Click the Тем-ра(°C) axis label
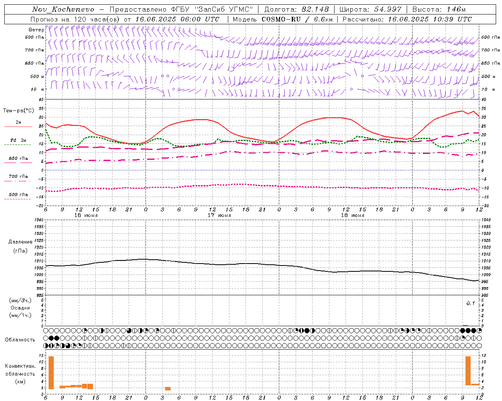 click(18, 111)
